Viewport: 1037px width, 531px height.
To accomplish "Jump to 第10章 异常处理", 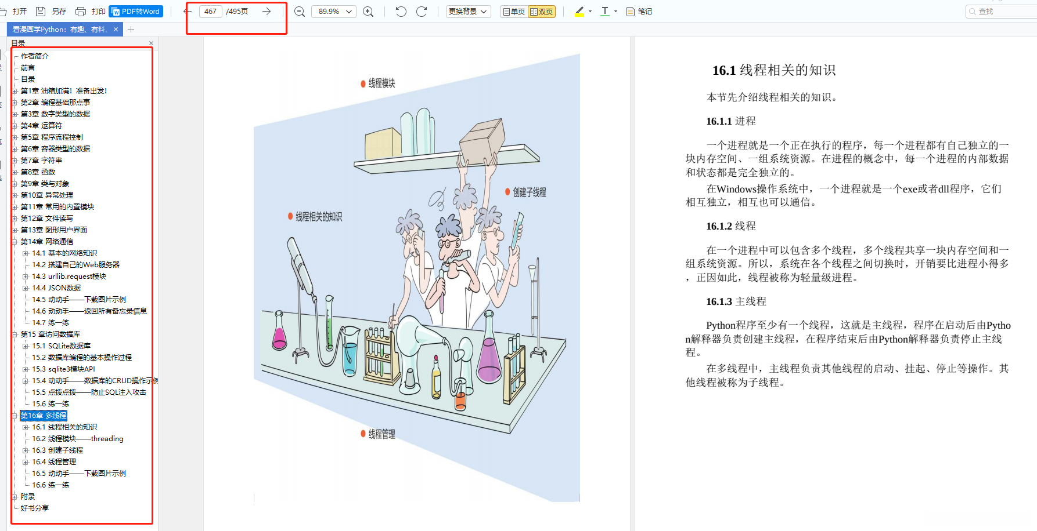I will click(x=47, y=195).
